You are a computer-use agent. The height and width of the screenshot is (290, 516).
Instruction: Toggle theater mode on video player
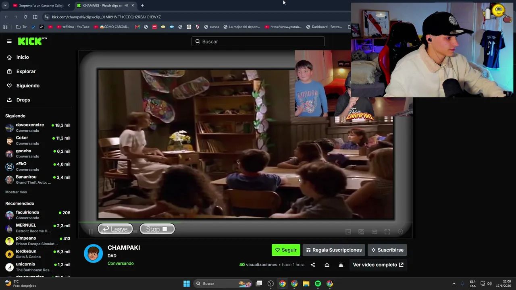[374, 232]
